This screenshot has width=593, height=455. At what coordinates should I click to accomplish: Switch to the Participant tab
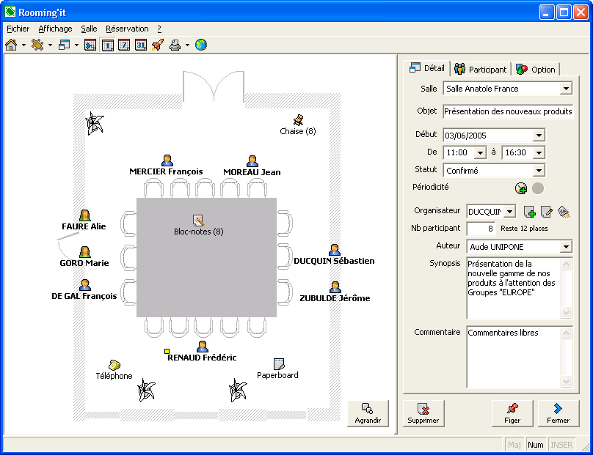tap(481, 69)
